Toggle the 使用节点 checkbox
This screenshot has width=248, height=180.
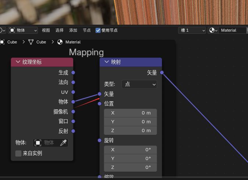(98, 30)
